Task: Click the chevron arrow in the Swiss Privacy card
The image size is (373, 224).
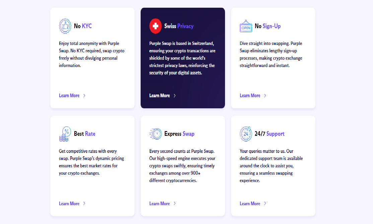Action: (x=174, y=96)
